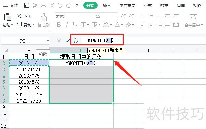Click the eraser clear icon
Screen dimensions: 206x129
pyautogui.click(x=128, y=25)
